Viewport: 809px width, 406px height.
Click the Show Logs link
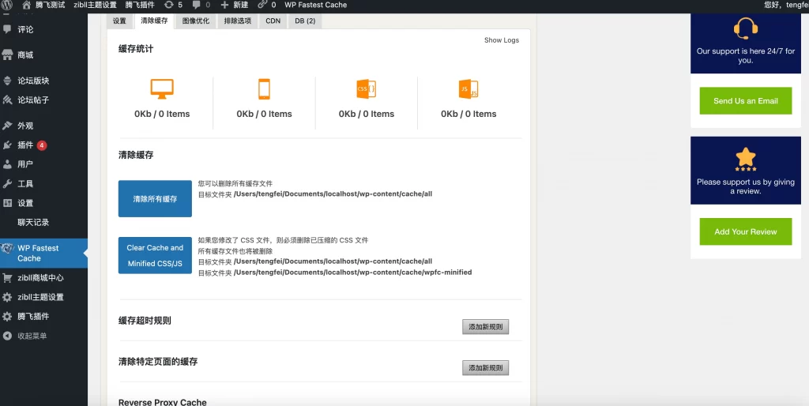point(501,40)
